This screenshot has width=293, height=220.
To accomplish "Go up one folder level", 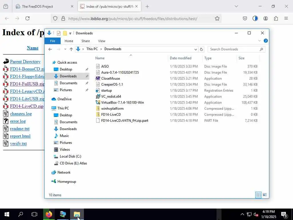I will coord(71,49).
